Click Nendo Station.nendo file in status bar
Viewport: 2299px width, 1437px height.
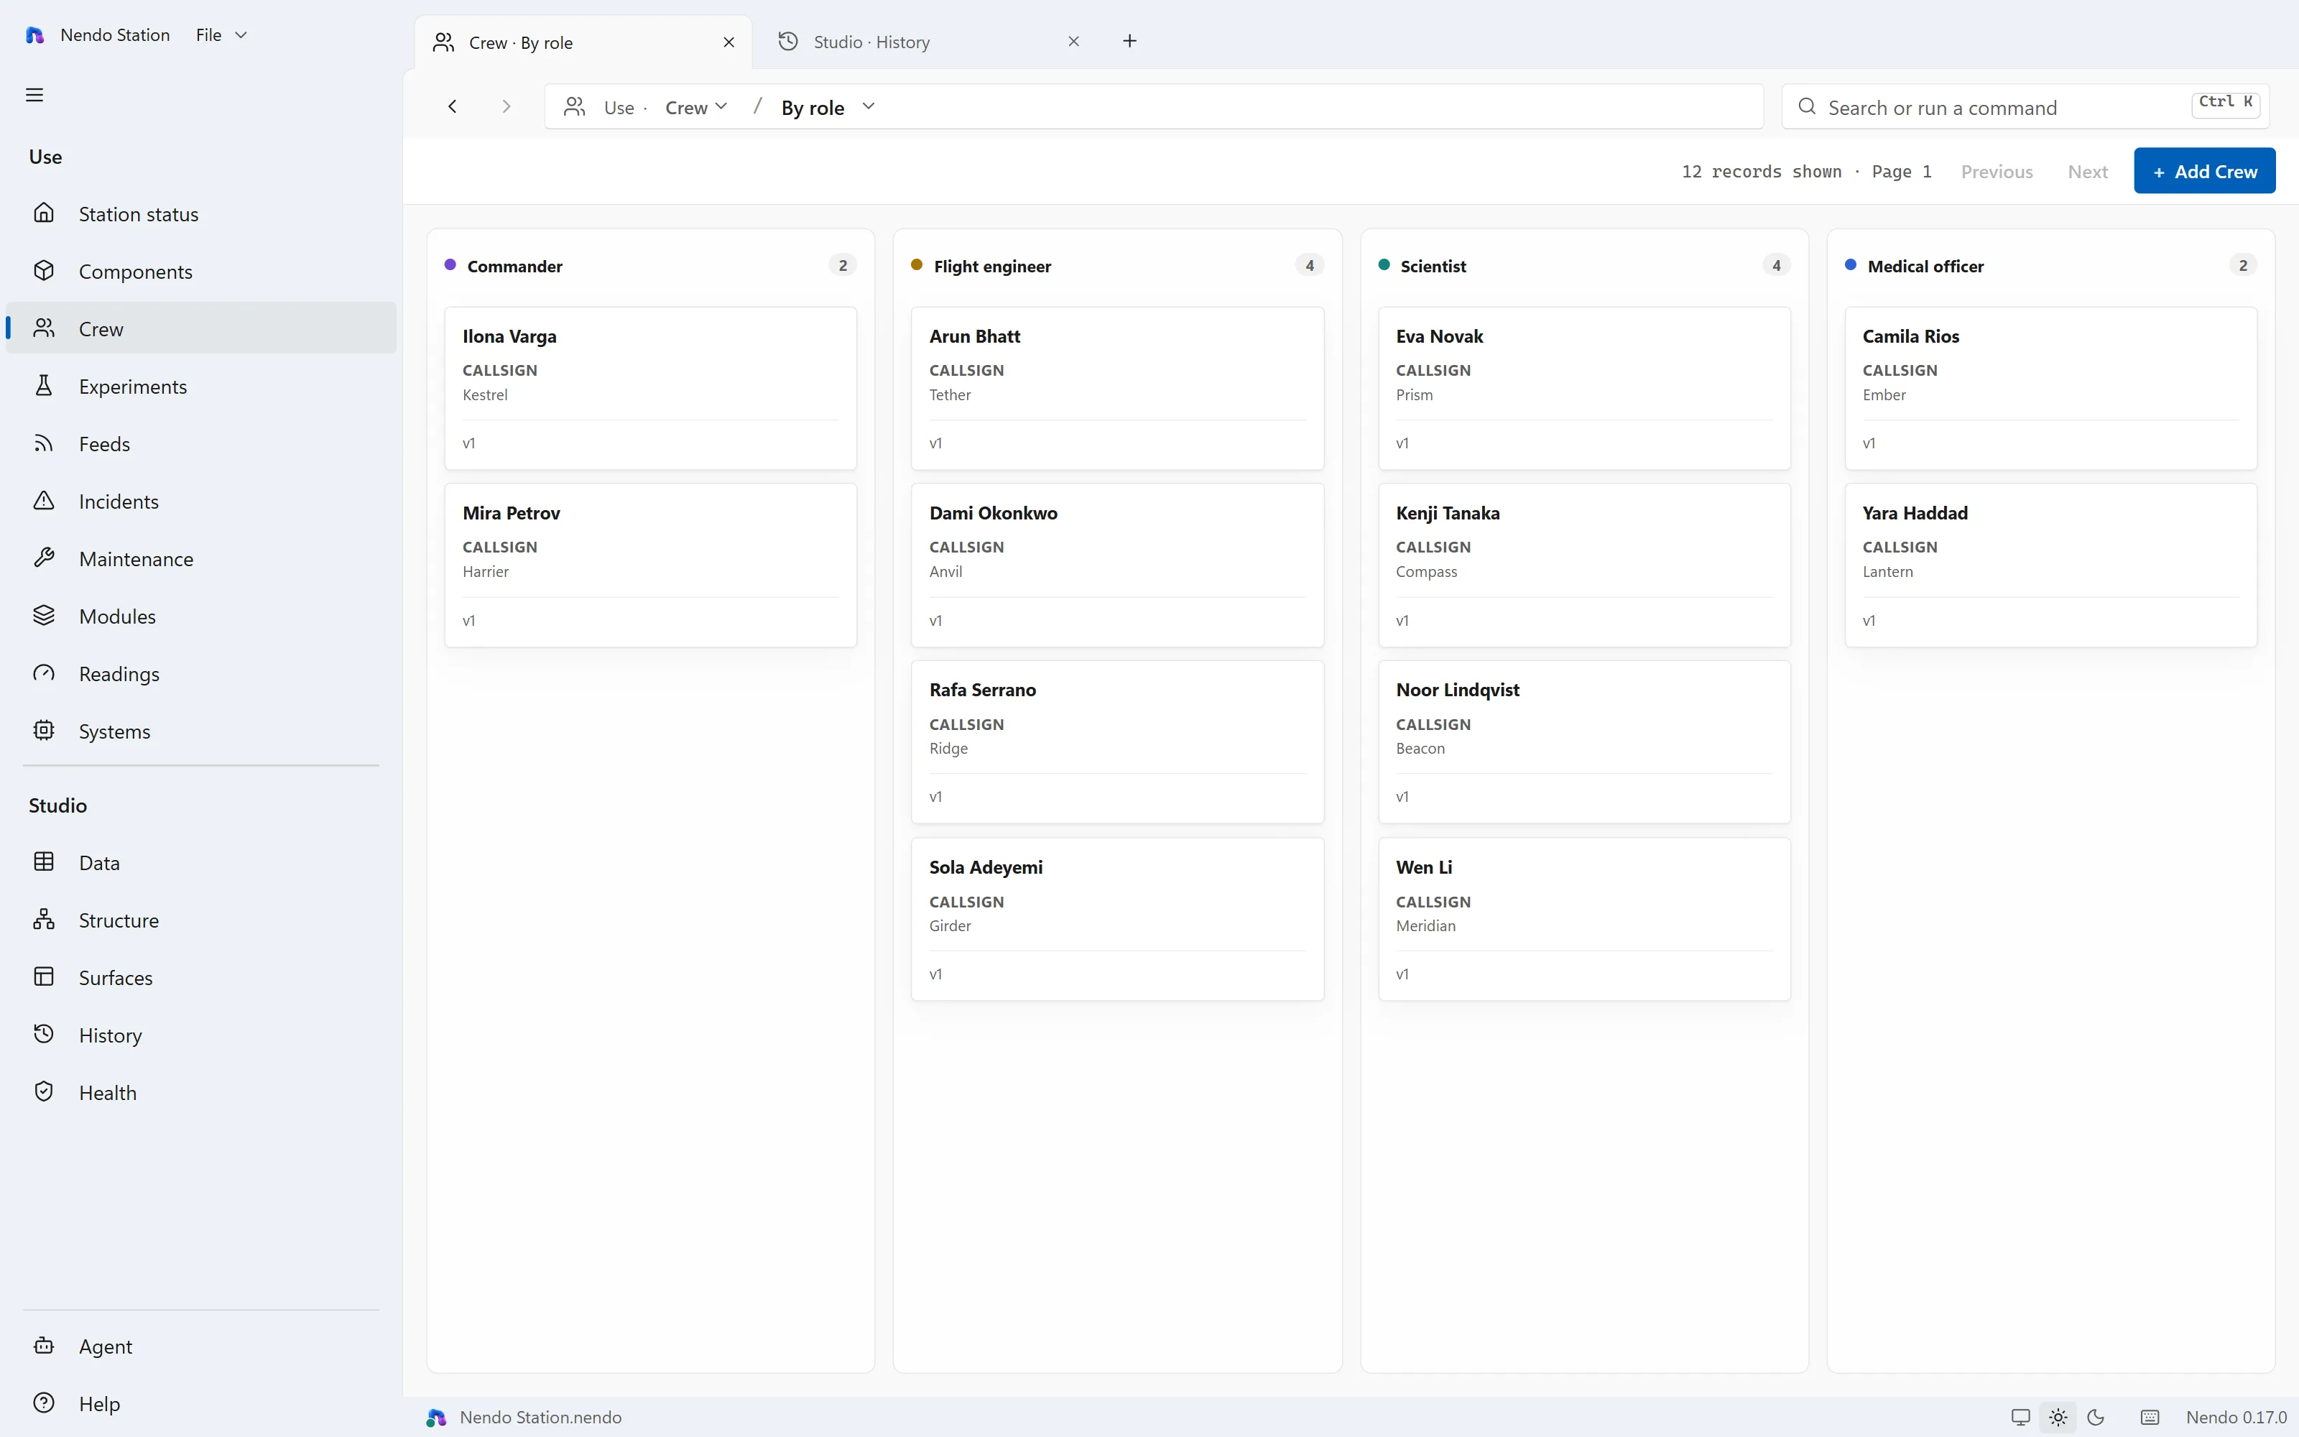[x=525, y=1417]
